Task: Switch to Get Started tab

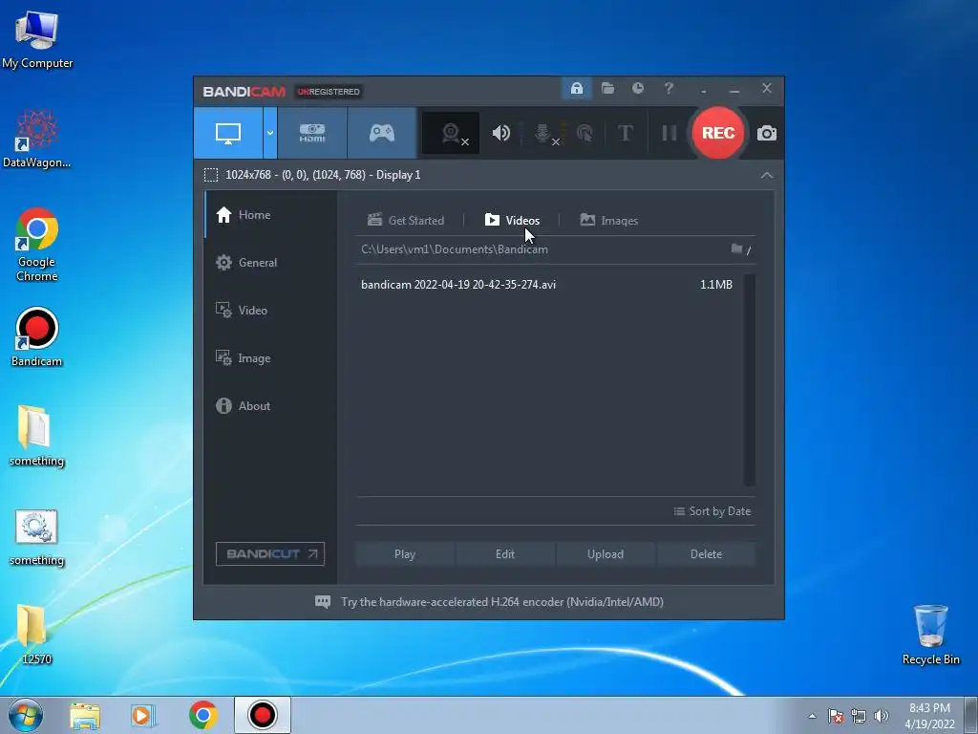Action: pyautogui.click(x=406, y=221)
